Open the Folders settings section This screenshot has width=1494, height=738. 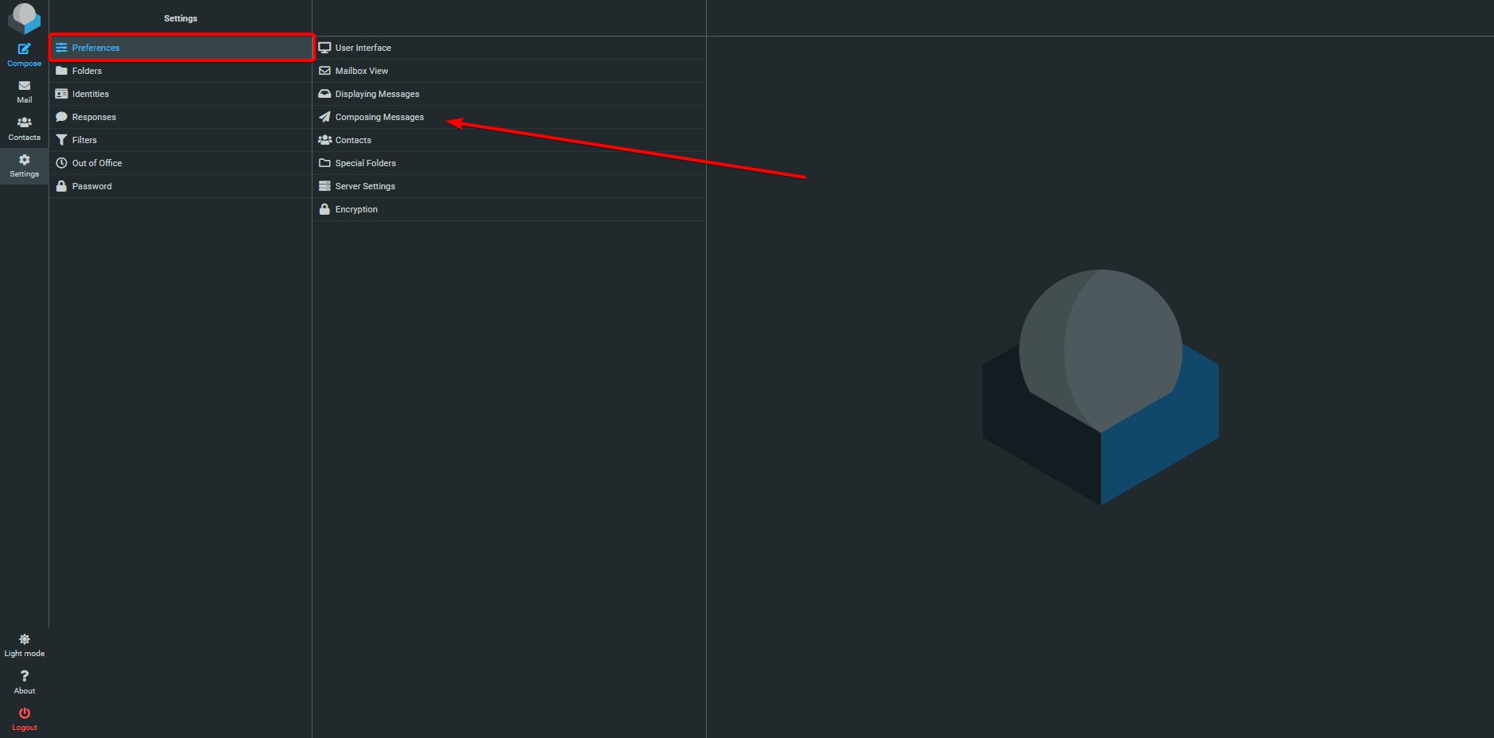click(x=87, y=71)
